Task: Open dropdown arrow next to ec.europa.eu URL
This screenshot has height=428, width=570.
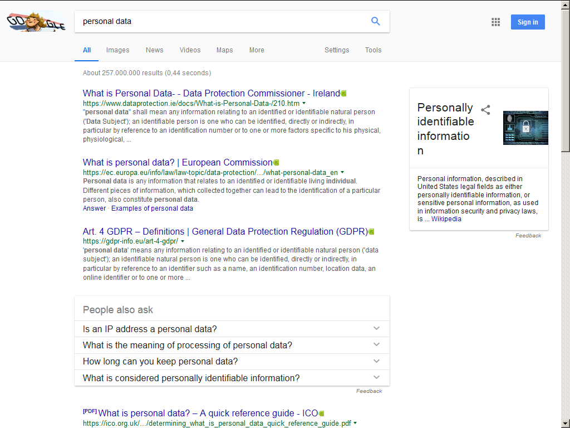Action: (342, 173)
